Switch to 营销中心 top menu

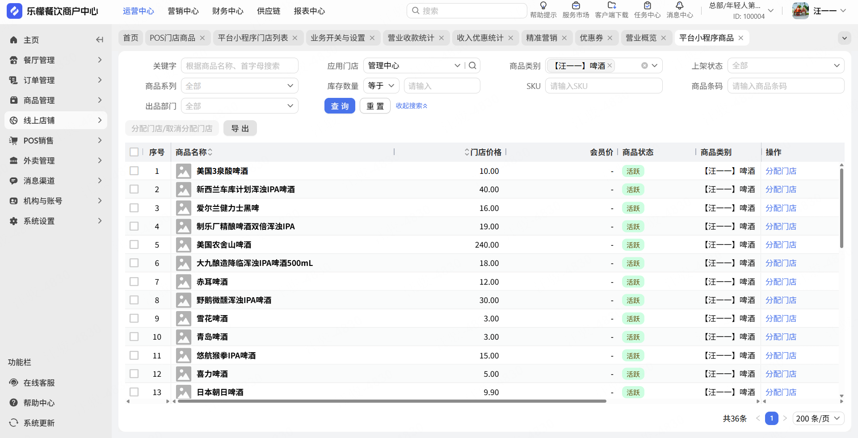click(183, 11)
